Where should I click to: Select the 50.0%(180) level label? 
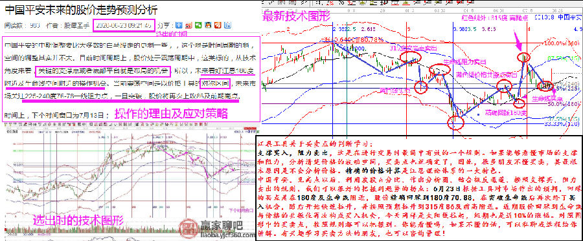[x=564, y=104]
